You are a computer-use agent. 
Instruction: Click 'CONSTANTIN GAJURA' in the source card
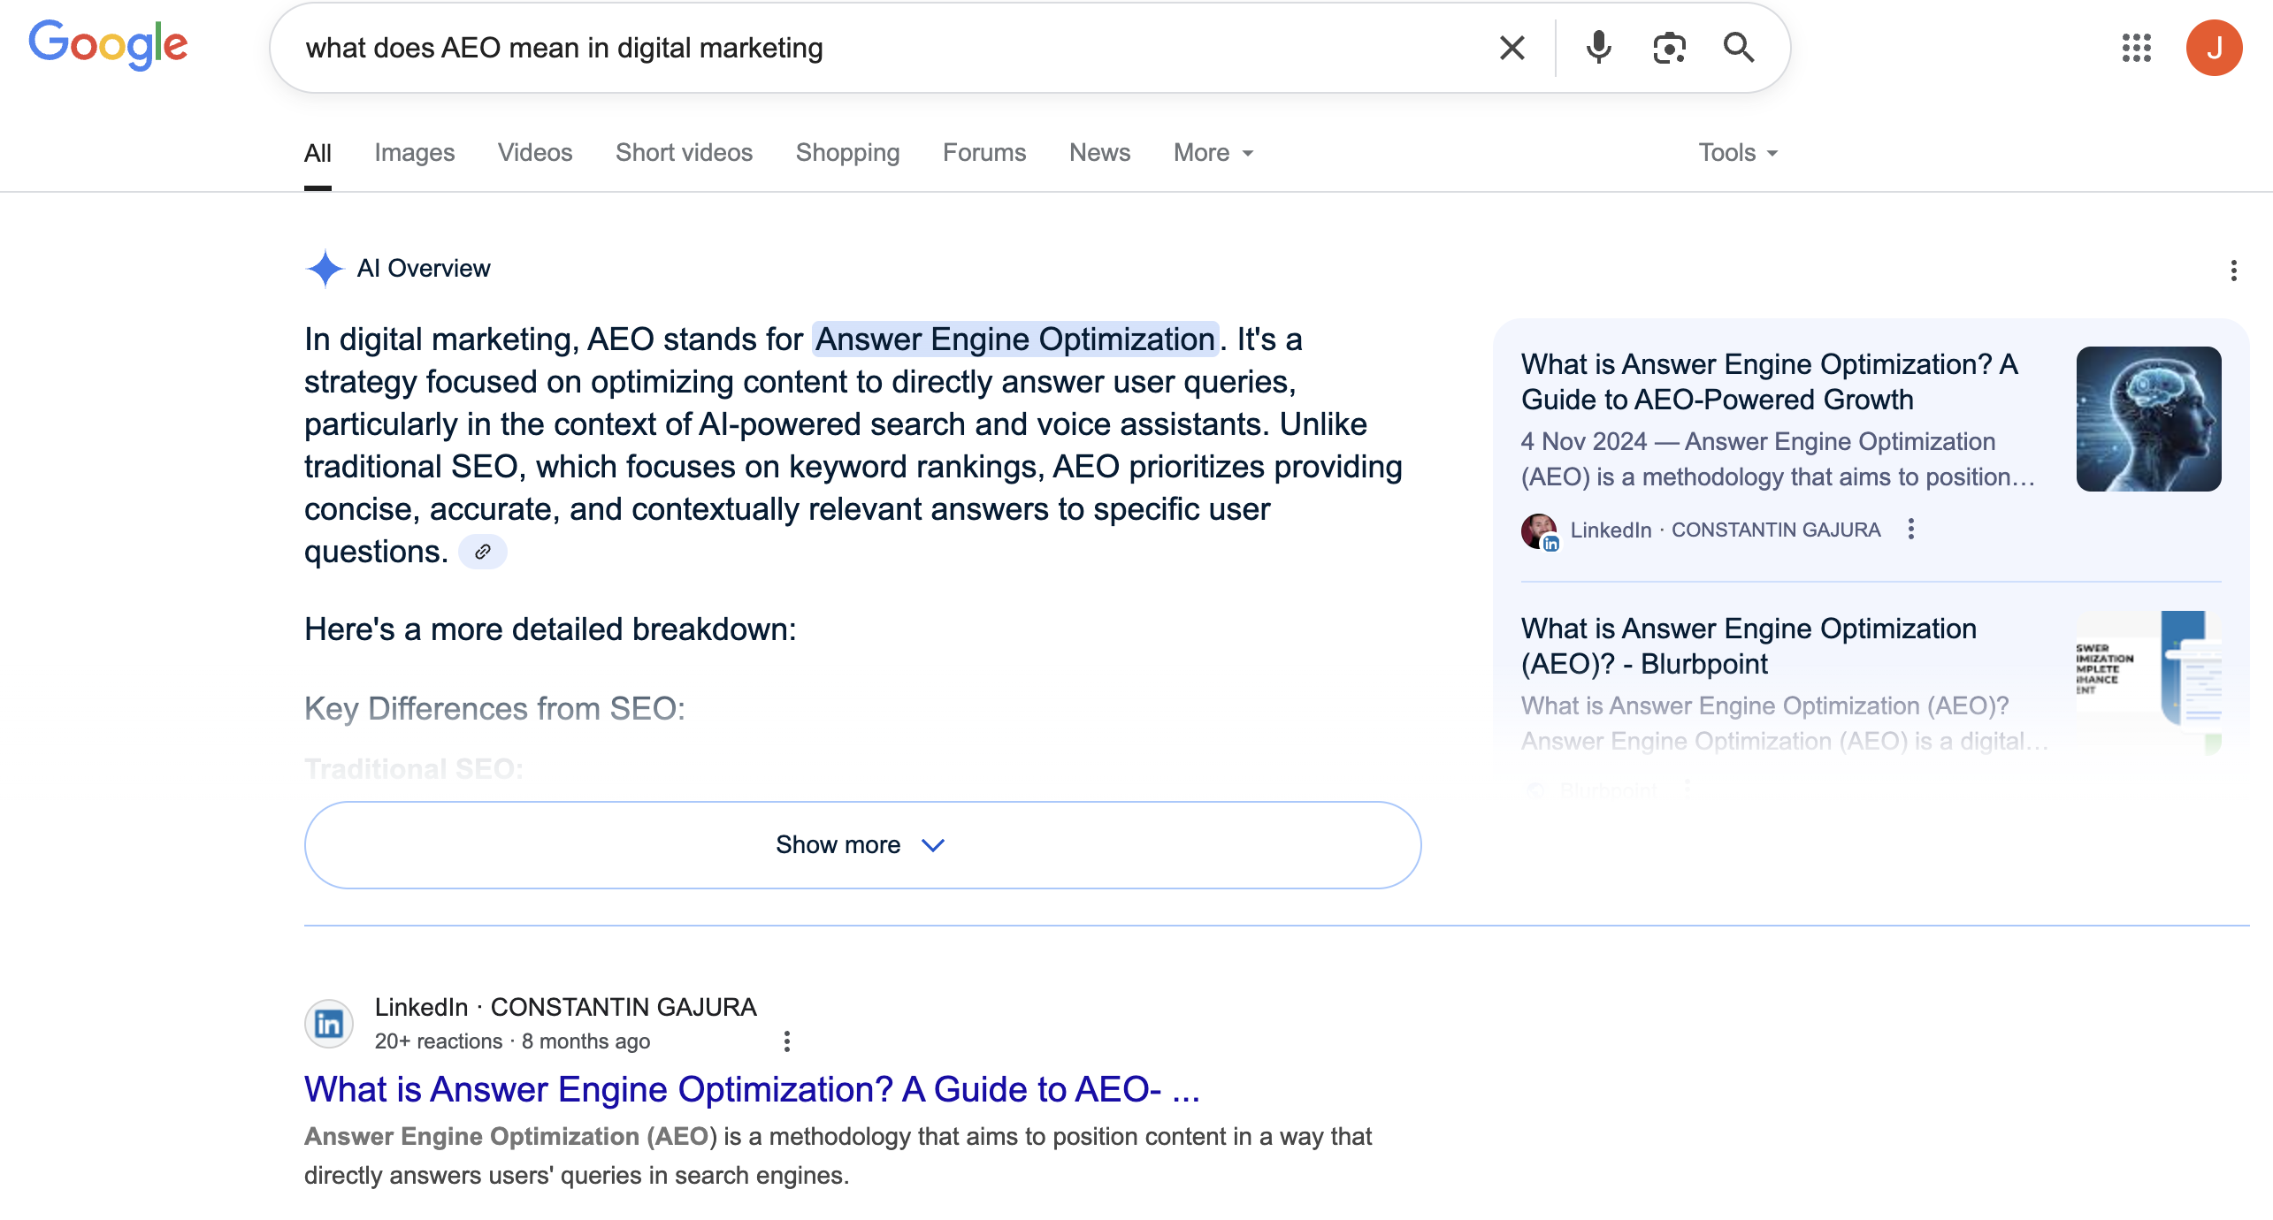1776,530
